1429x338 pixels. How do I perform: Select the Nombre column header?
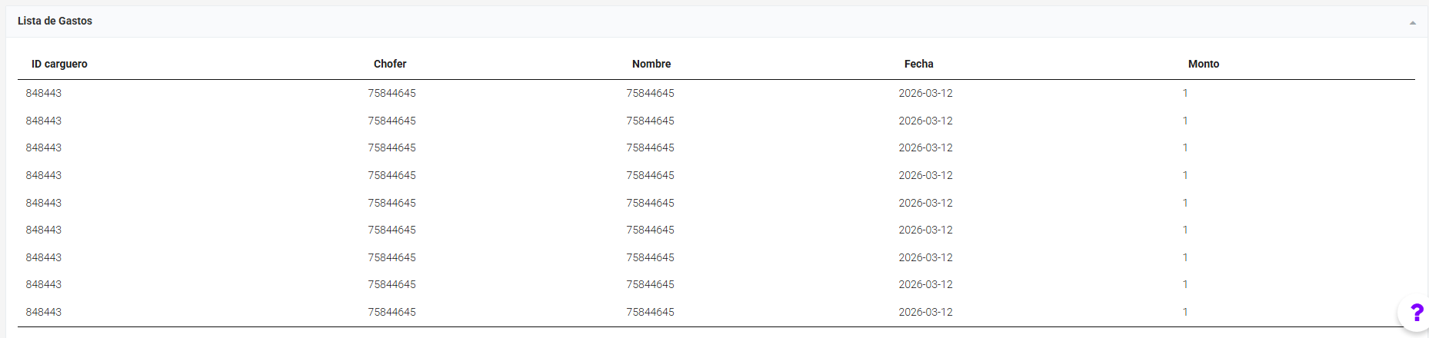click(651, 64)
